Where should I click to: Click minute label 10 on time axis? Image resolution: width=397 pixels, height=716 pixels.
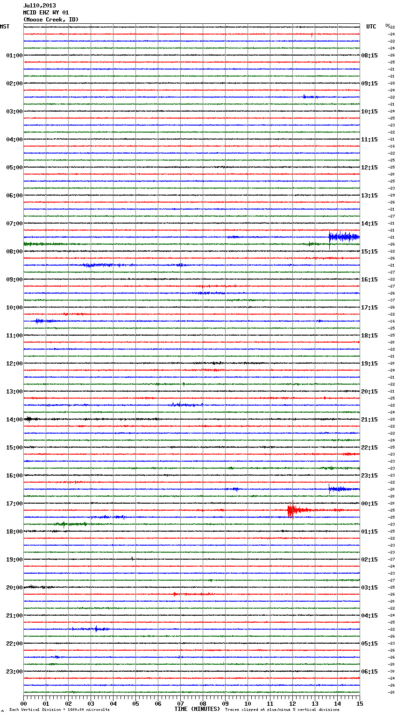click(x=248, y=703)
